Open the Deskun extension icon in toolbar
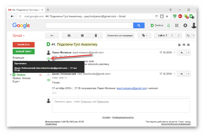 click(192, 16)
